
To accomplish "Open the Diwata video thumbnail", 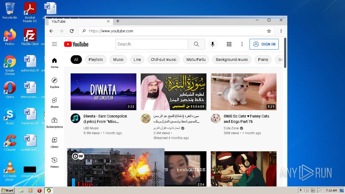I will [103, 92].
